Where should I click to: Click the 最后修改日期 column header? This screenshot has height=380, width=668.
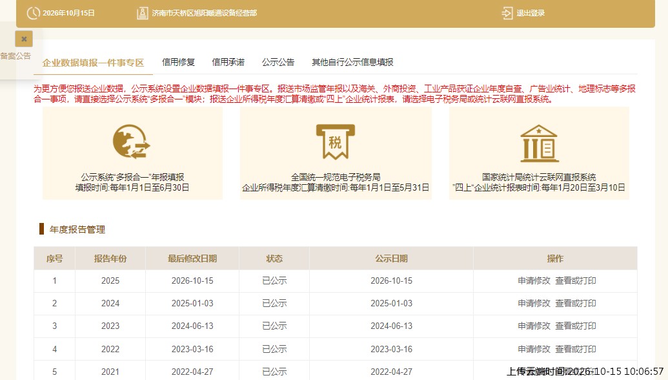point(192,259)
